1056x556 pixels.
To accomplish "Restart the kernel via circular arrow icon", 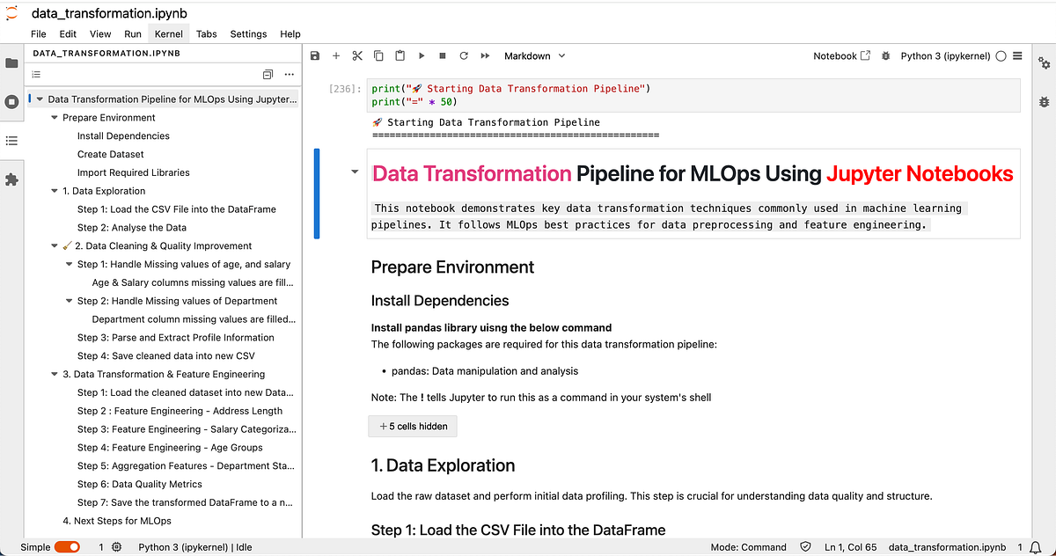I will click(x=465, y=55).
